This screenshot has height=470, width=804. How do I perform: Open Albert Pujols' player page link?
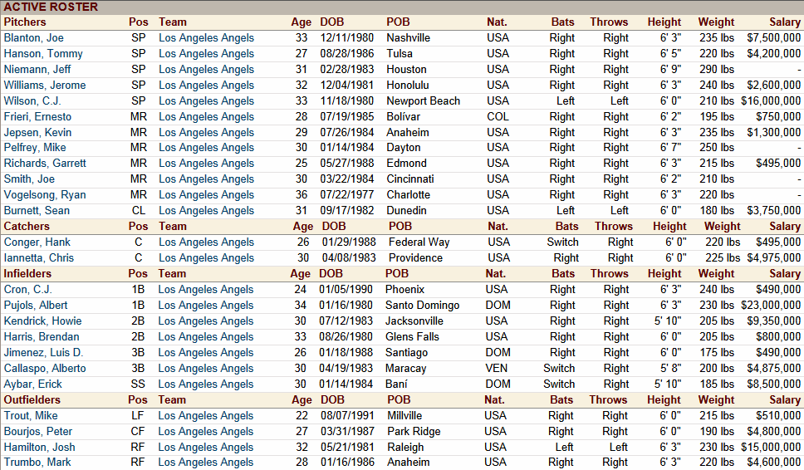36,305
